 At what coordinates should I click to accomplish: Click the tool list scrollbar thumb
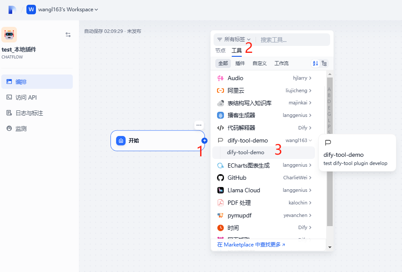330,152
